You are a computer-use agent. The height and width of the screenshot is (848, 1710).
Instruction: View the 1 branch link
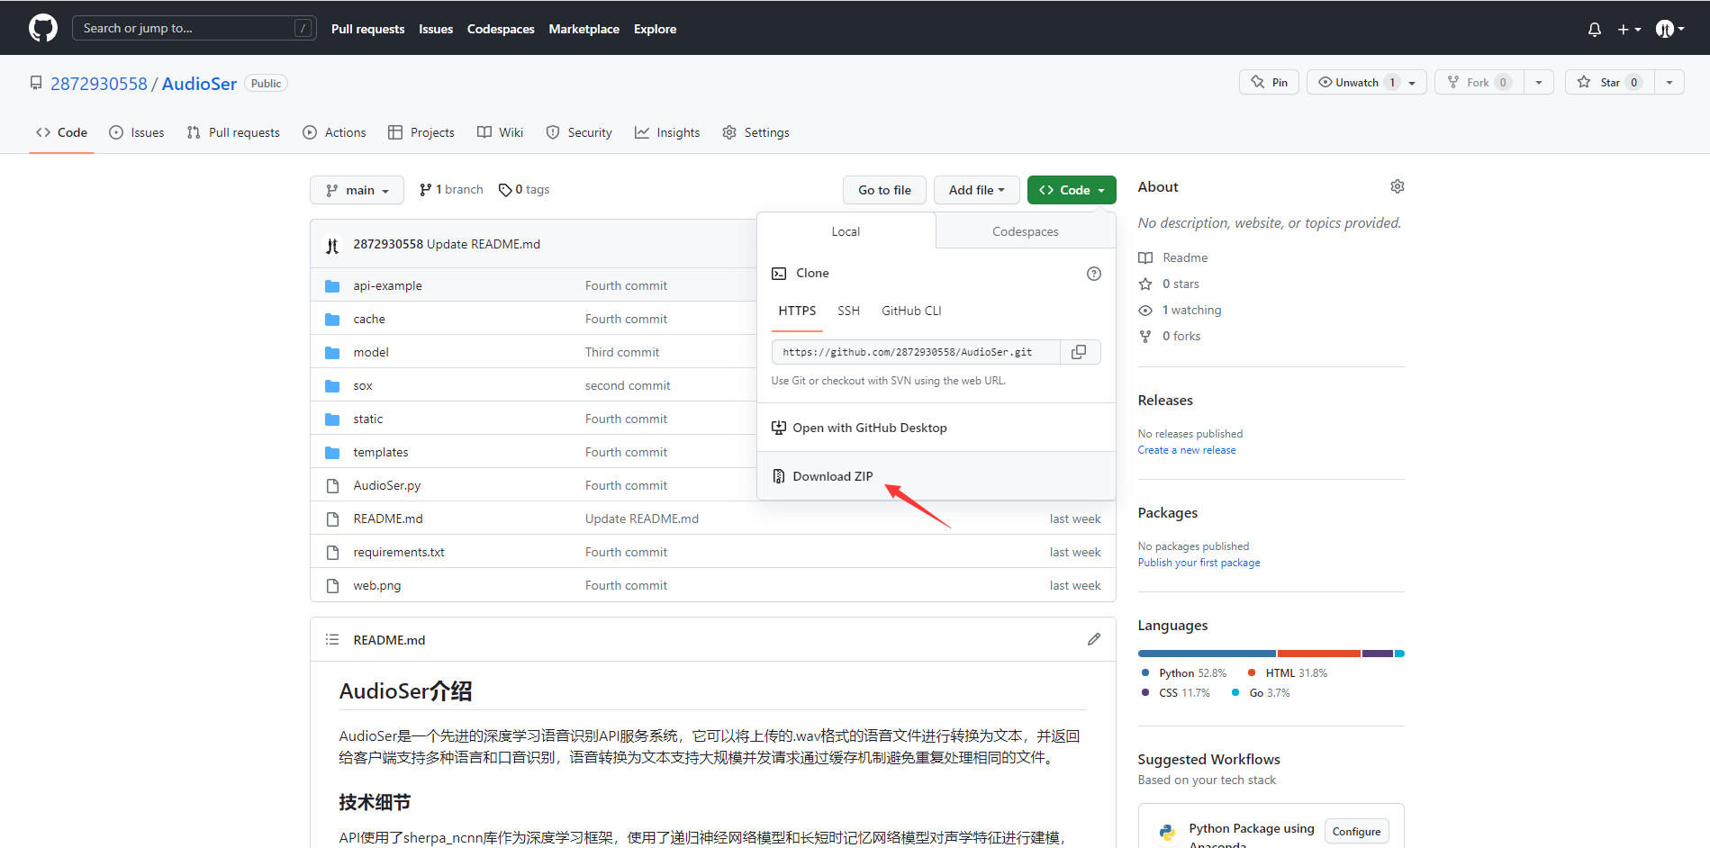coord(451,190)
